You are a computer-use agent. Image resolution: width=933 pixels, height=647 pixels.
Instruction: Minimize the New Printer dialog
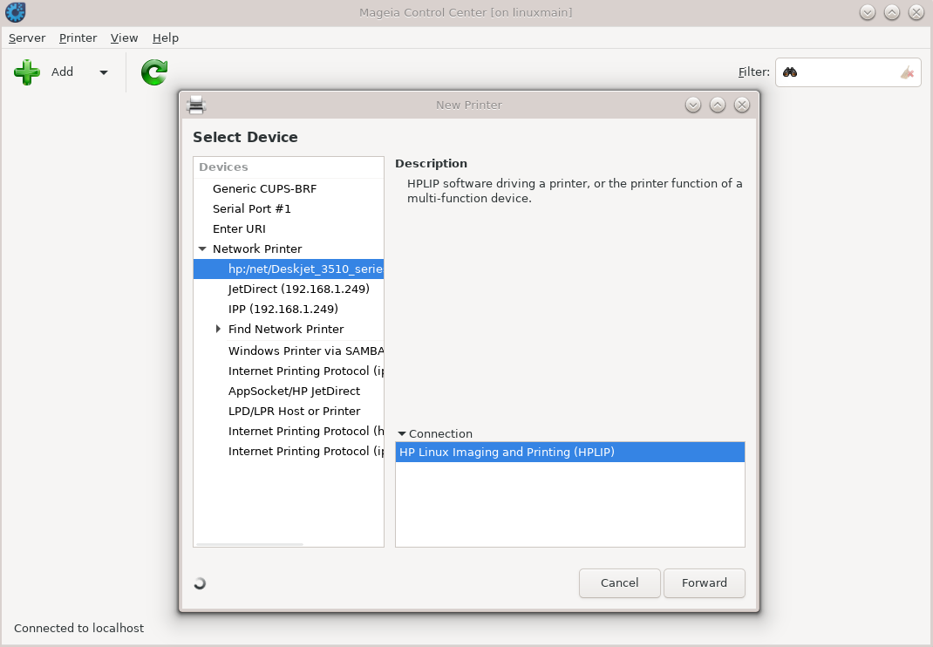692,105
